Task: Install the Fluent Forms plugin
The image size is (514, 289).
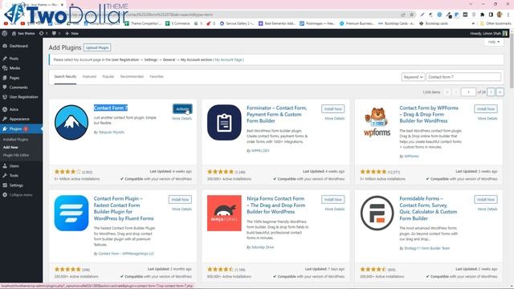Action: (x=180, y=200)
